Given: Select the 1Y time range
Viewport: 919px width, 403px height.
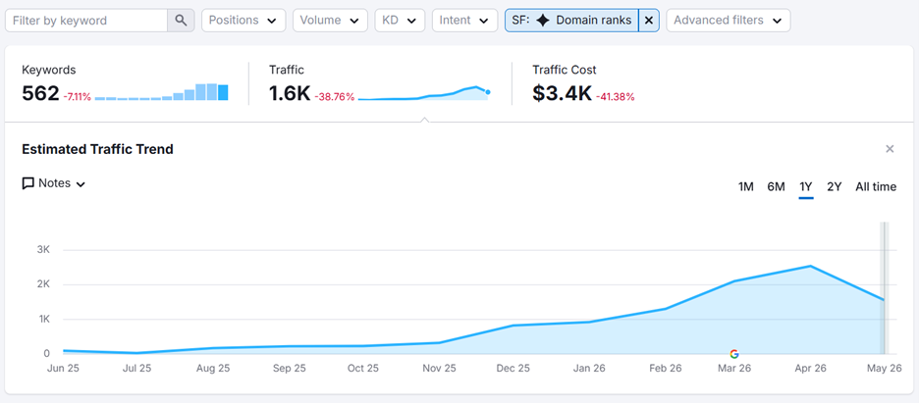Looking at the screenshot, I should [x=806, y=187].
